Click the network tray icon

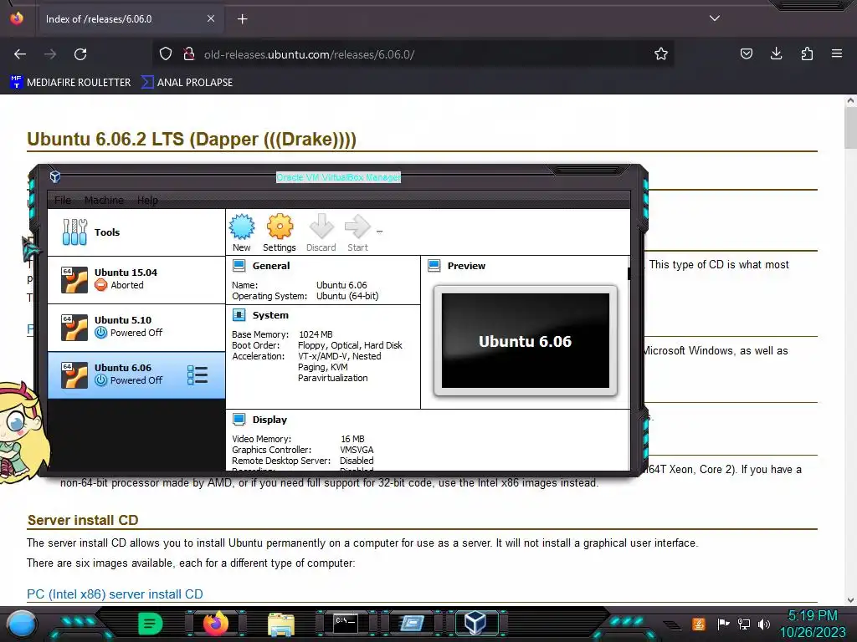(744, 624)
